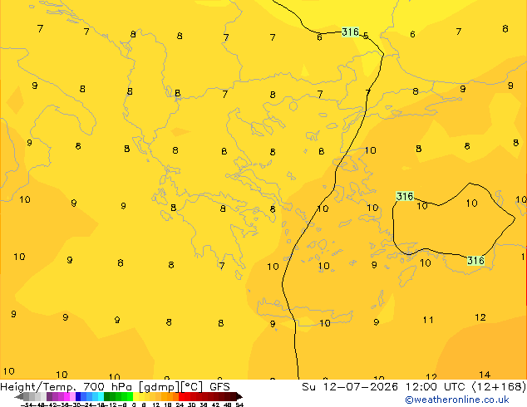The width and height of the screenshot is (527, 407).
Task: Pick the bright yellow swatch at scale value 0
Action: pos(135,396)
